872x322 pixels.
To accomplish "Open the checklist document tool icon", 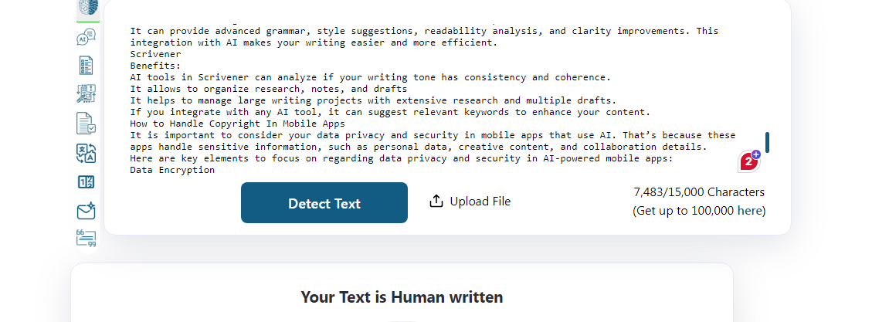I will click(87, 66).
